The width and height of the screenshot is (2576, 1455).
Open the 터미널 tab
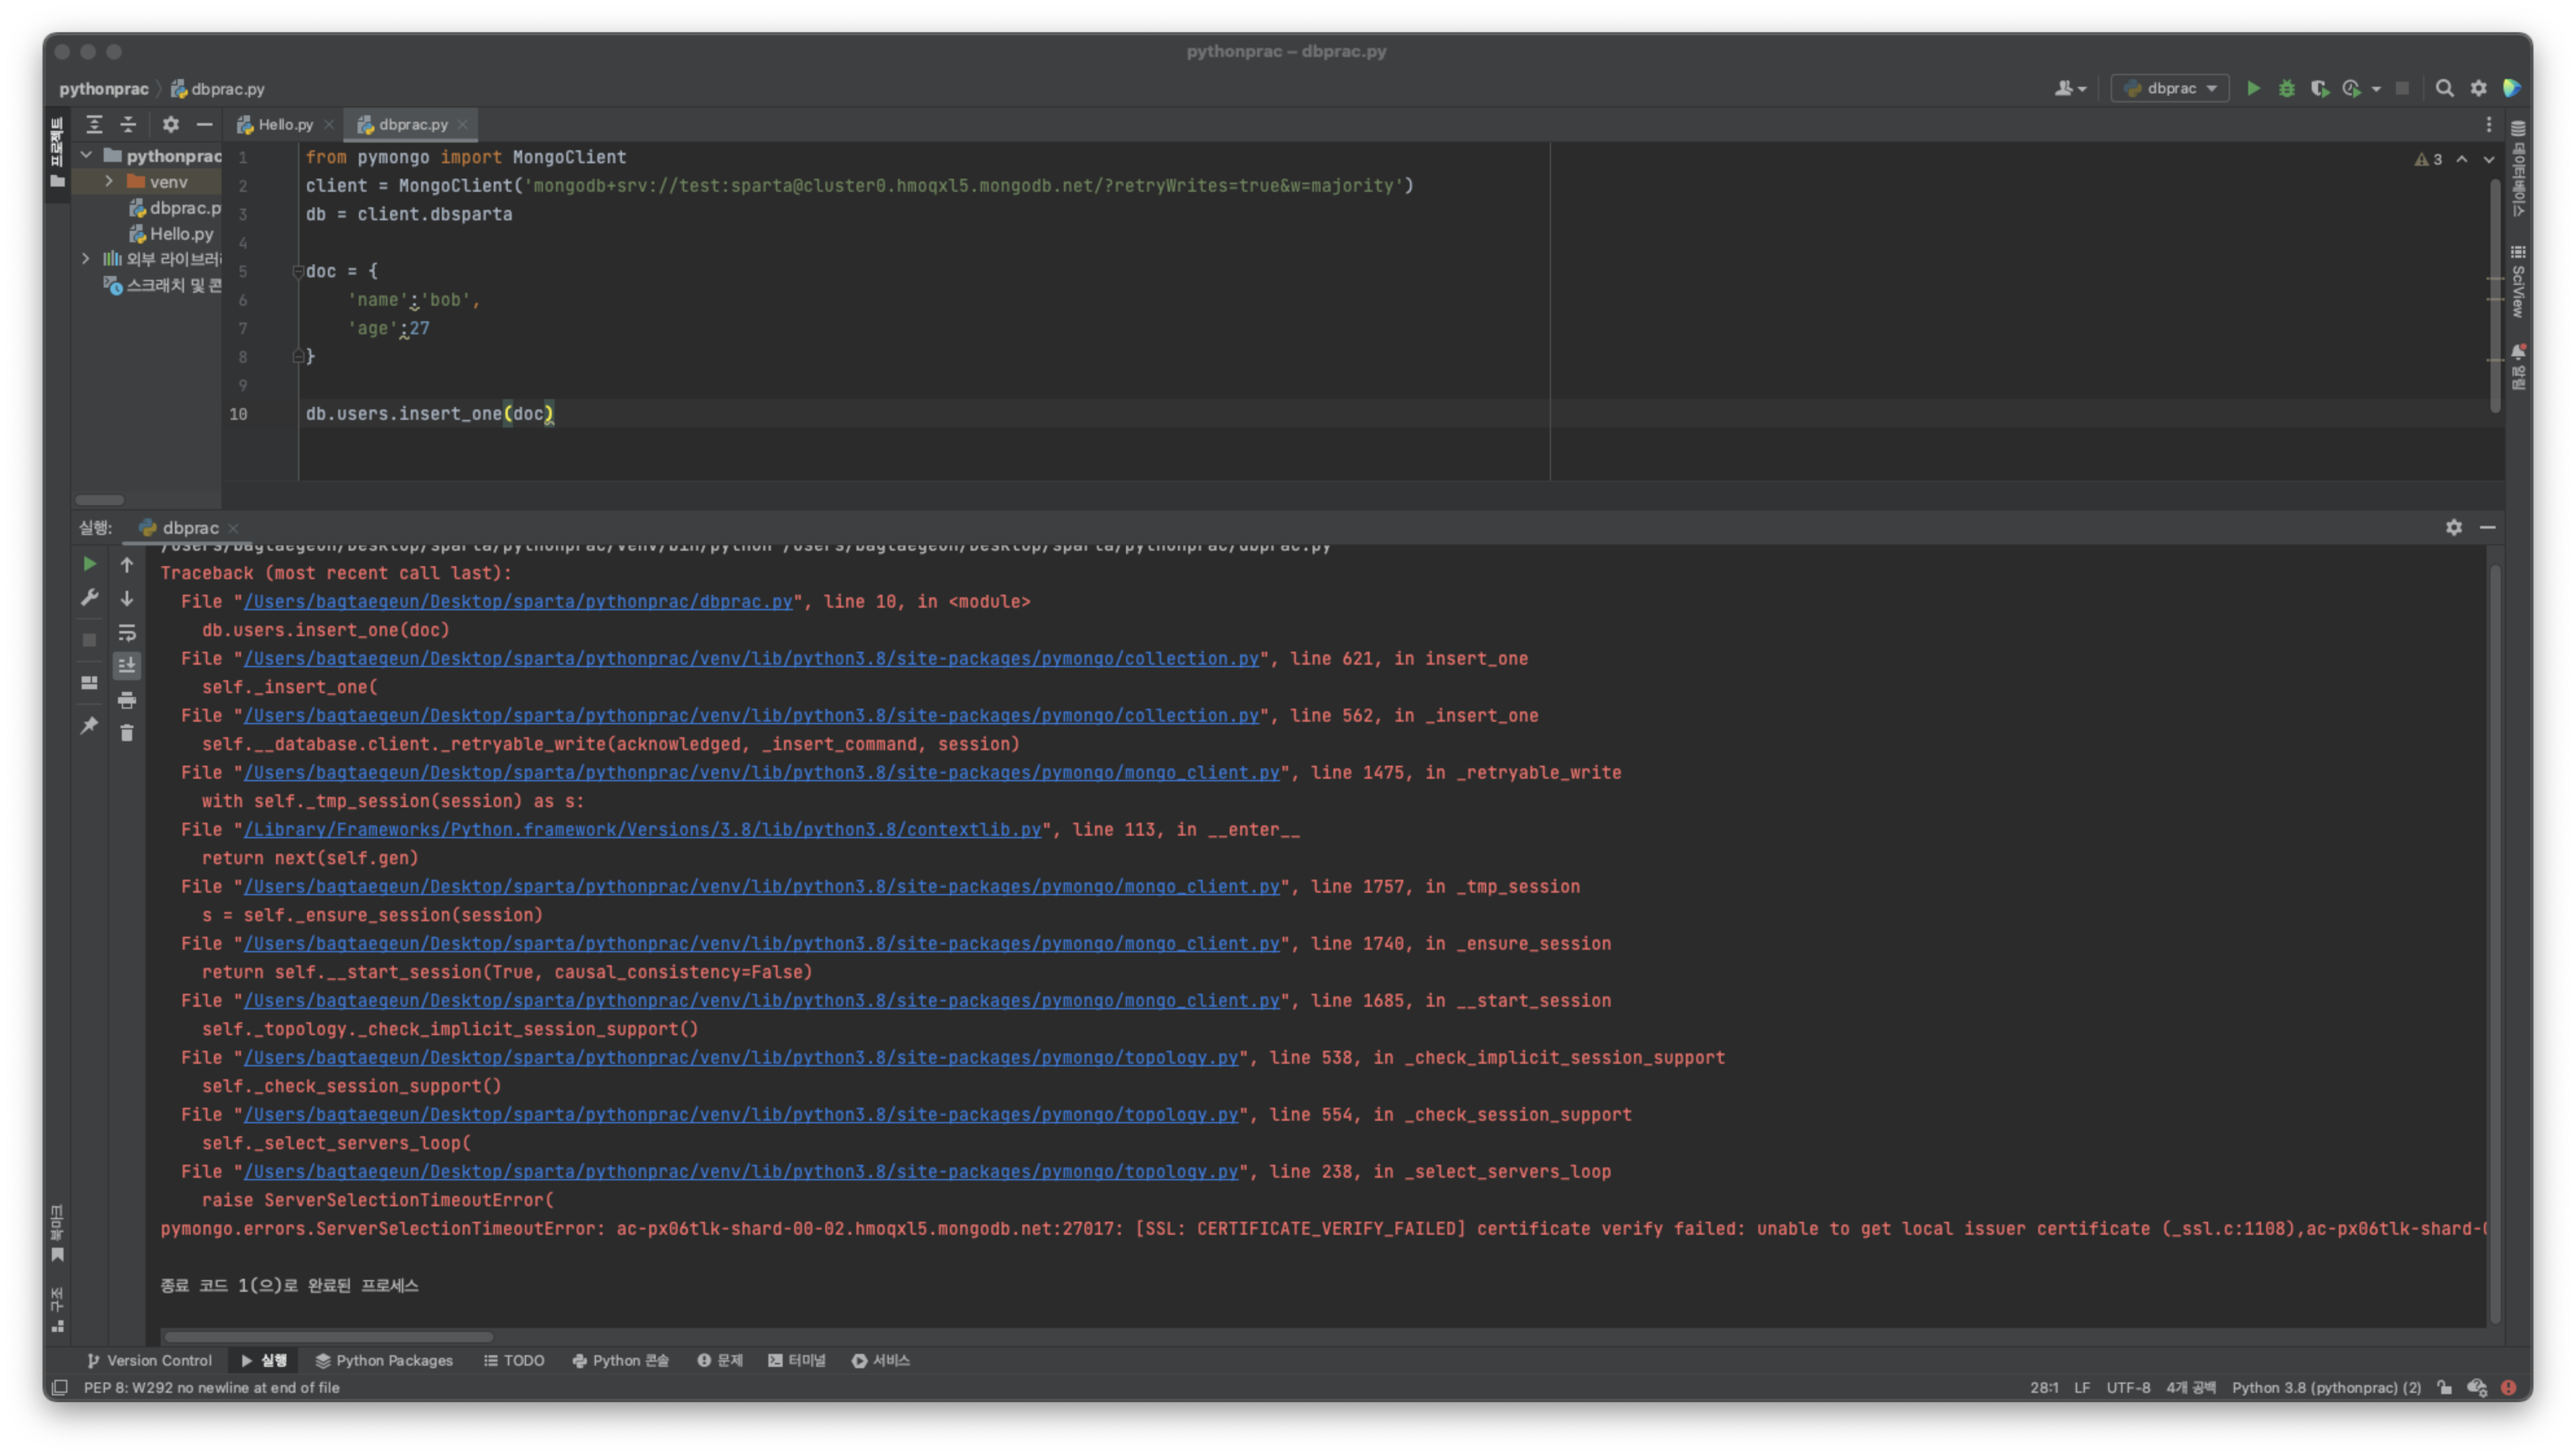click(797, 1360)
